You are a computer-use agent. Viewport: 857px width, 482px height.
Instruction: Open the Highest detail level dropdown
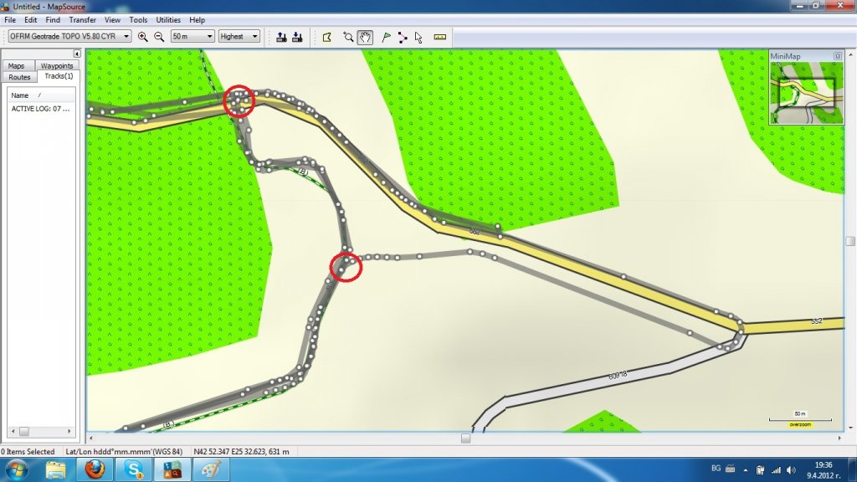[239, 36]
